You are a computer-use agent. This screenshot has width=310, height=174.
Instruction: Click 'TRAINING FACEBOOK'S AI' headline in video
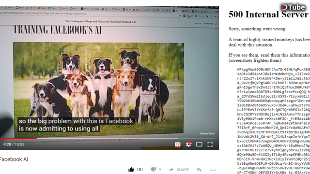click(58, 30)
